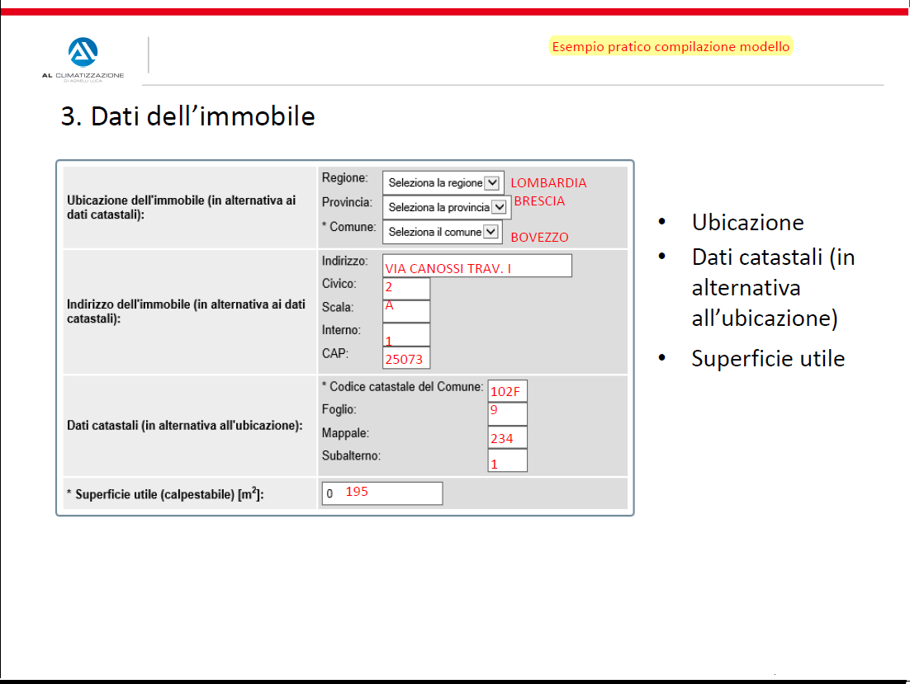
Task: Click the Mappale input field
Action: click(x=507, y=437)
